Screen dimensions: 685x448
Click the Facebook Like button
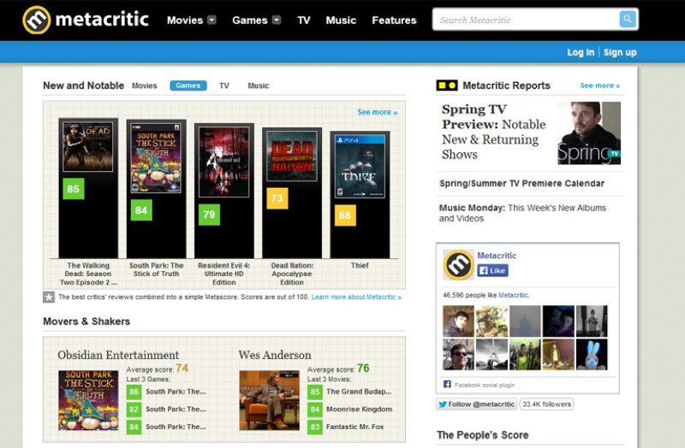(x=492, y=270)
